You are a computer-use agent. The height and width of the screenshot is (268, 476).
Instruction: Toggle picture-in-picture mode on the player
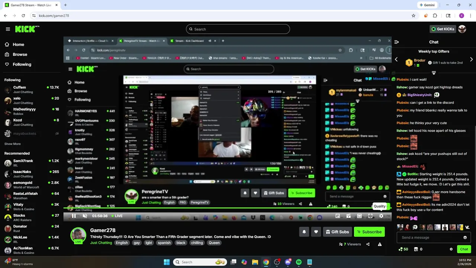[338, 216]
